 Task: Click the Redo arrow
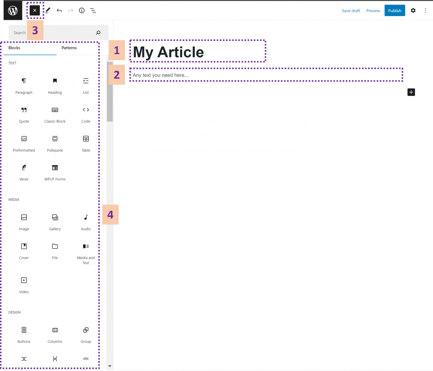(70, 10)
